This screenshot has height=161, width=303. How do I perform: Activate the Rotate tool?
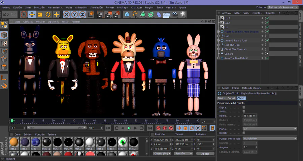[48, 14]
